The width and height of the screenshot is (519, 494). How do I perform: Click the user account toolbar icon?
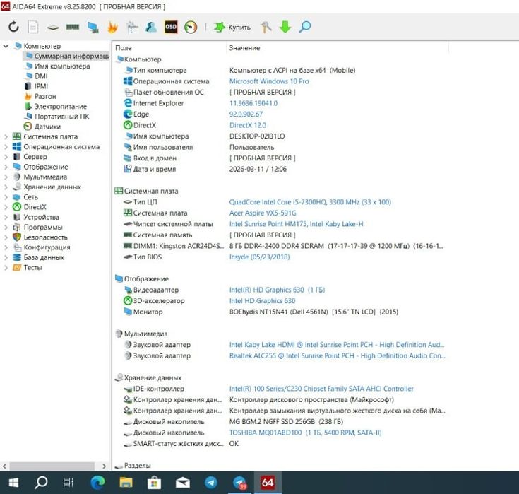click(151, 27)
